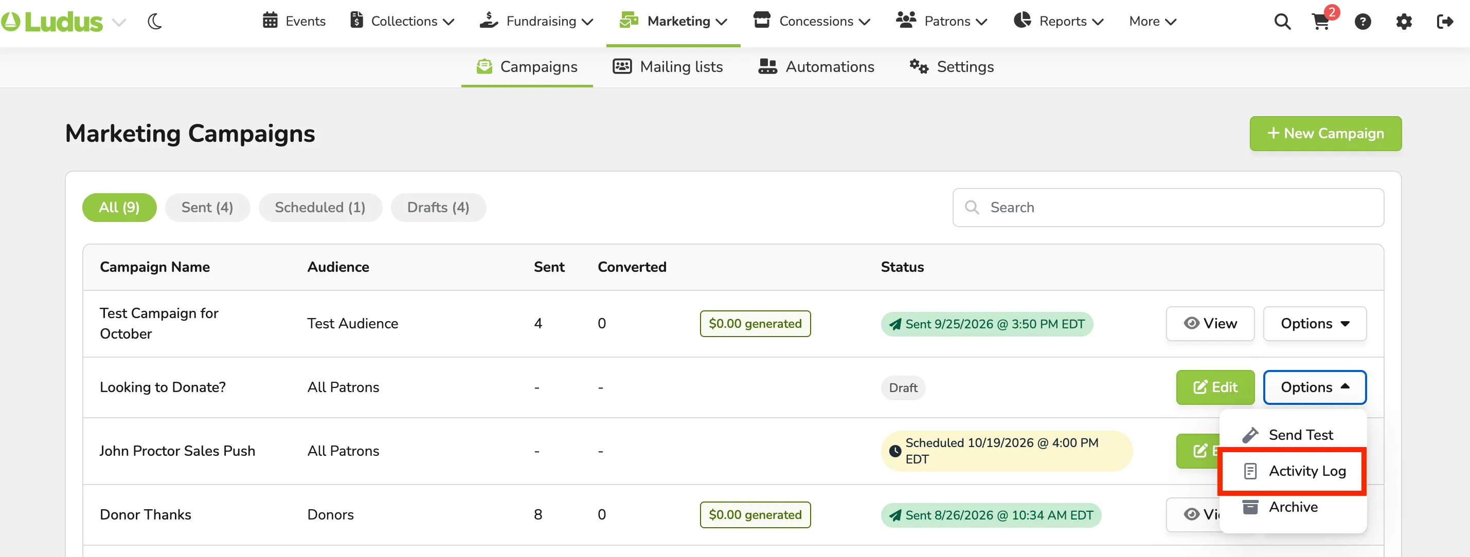Filter campaigns by All (9)

[119, 208]
